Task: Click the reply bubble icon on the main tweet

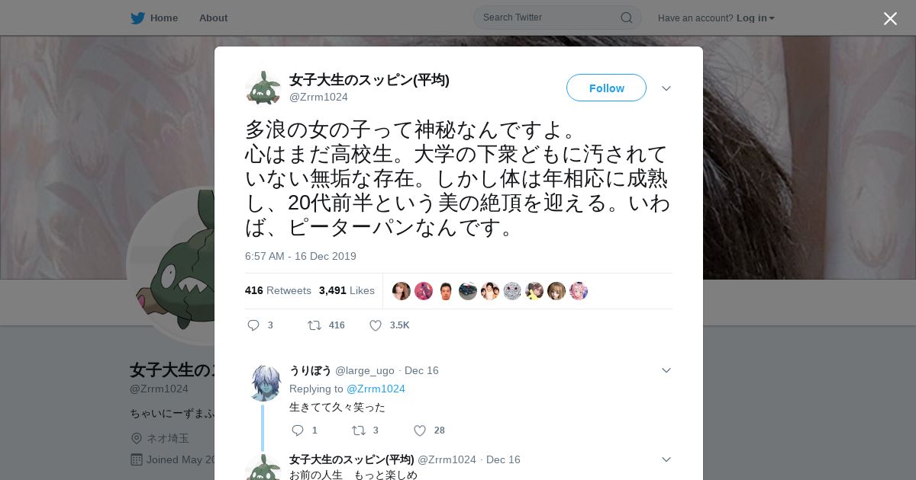Action: pos(253,325)
